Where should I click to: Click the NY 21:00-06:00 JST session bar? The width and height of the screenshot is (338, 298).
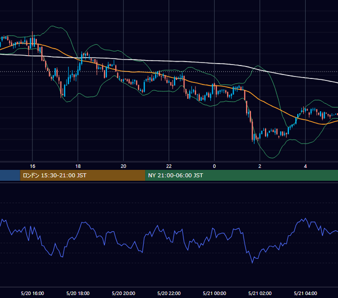[x=242, y=175]
